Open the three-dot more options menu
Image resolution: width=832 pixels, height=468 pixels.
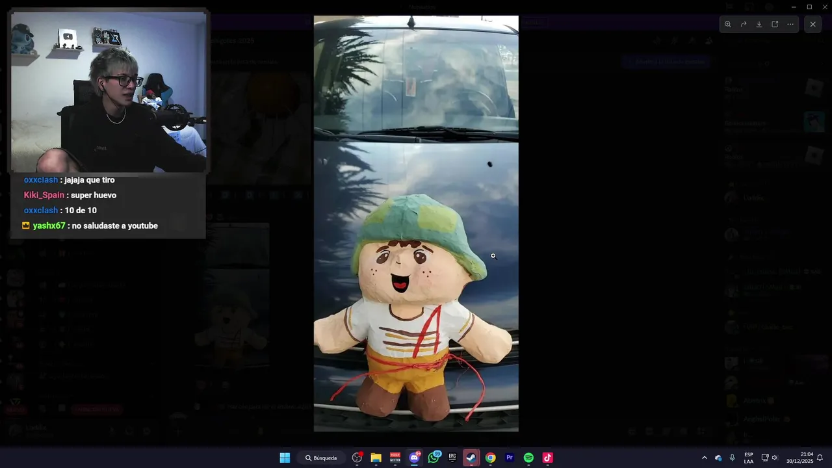790,24
